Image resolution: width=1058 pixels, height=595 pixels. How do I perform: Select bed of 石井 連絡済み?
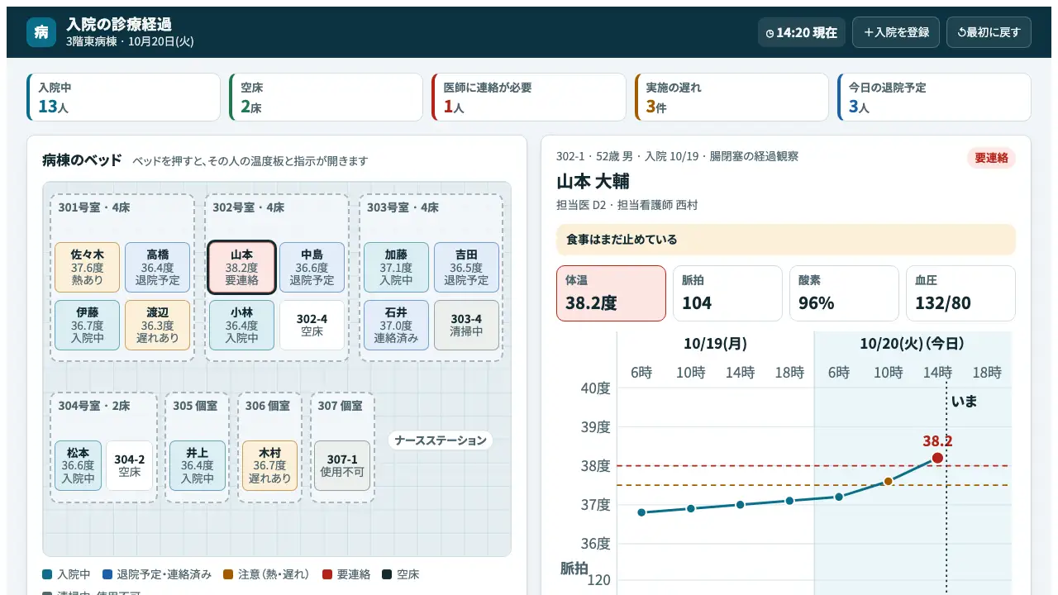tap(396, 325)
